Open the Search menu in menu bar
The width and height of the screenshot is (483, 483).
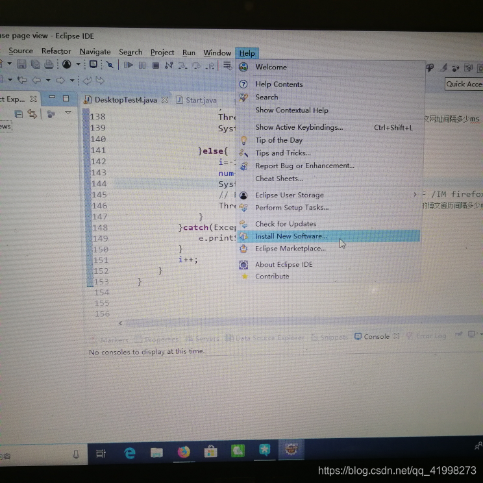tap(130, 52)
